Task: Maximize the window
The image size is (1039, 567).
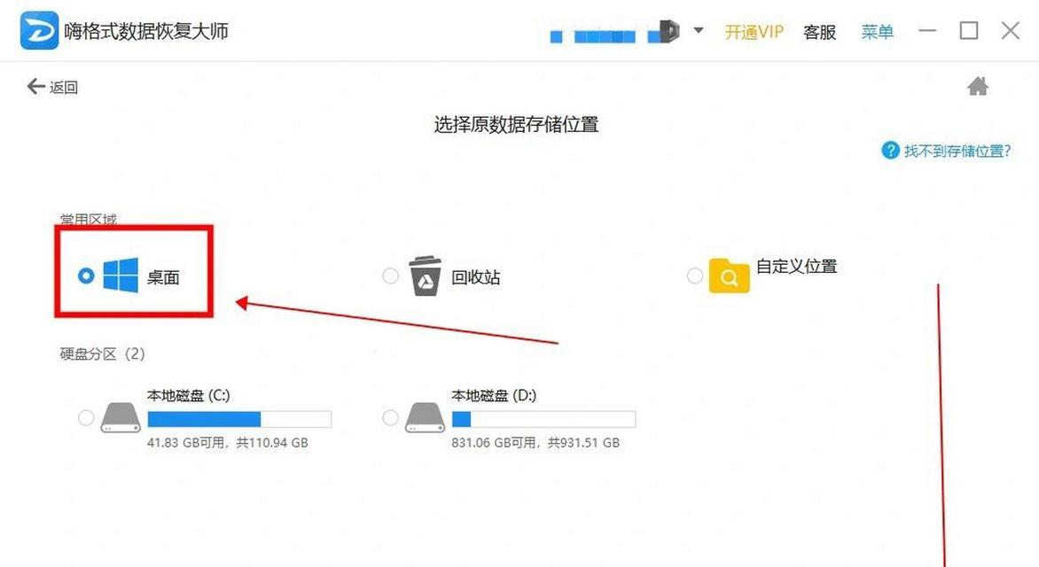Action: coord(969,30)
